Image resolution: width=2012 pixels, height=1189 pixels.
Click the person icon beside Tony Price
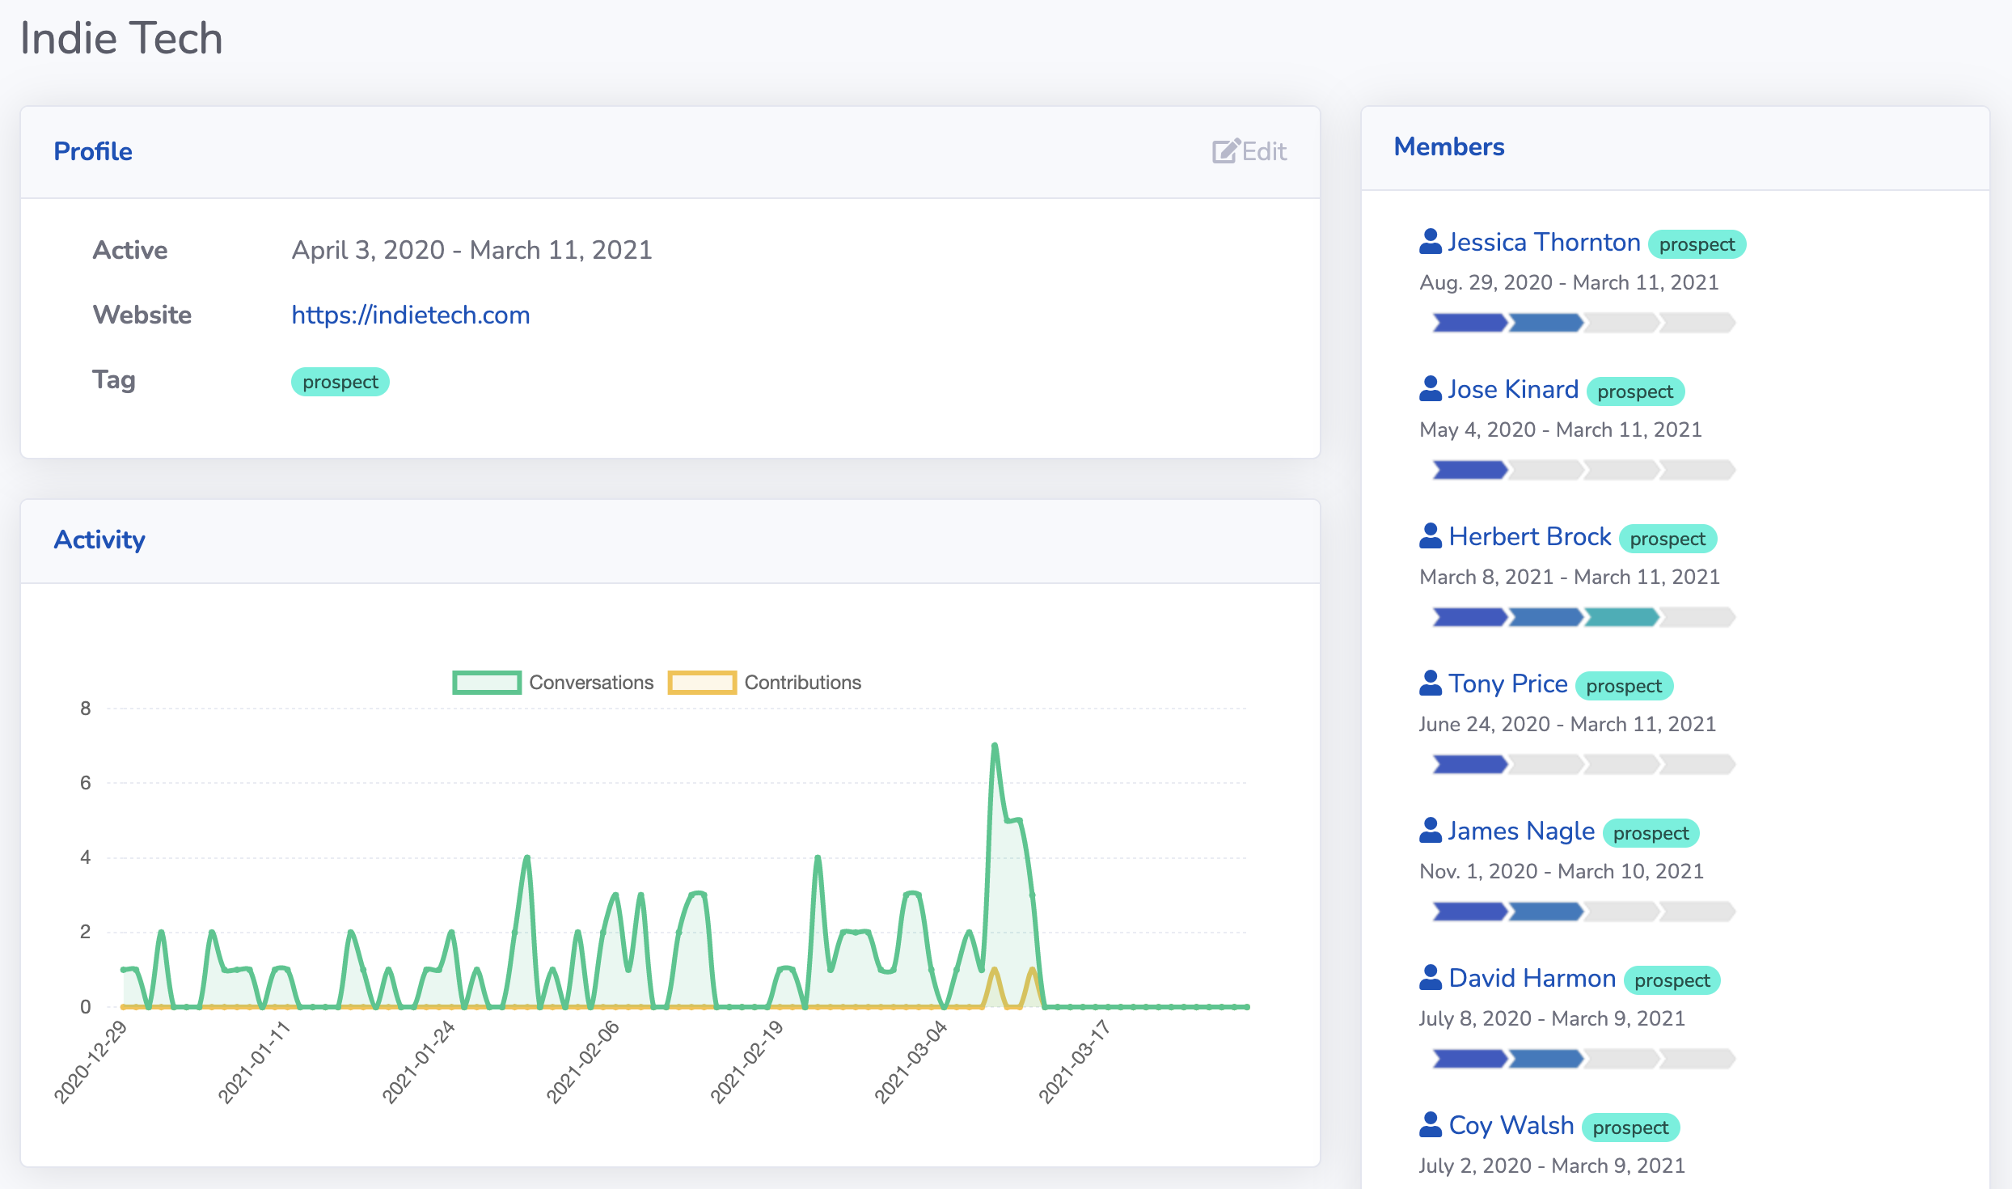pos(1430,682)
